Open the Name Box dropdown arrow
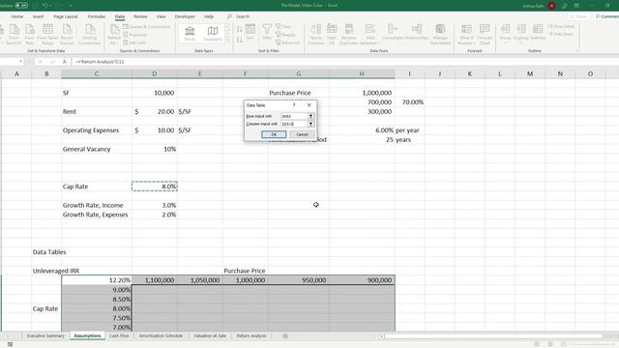619x348 pixels. coord(20,62)
